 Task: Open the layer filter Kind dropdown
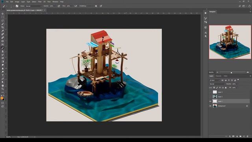click(215, 80)
